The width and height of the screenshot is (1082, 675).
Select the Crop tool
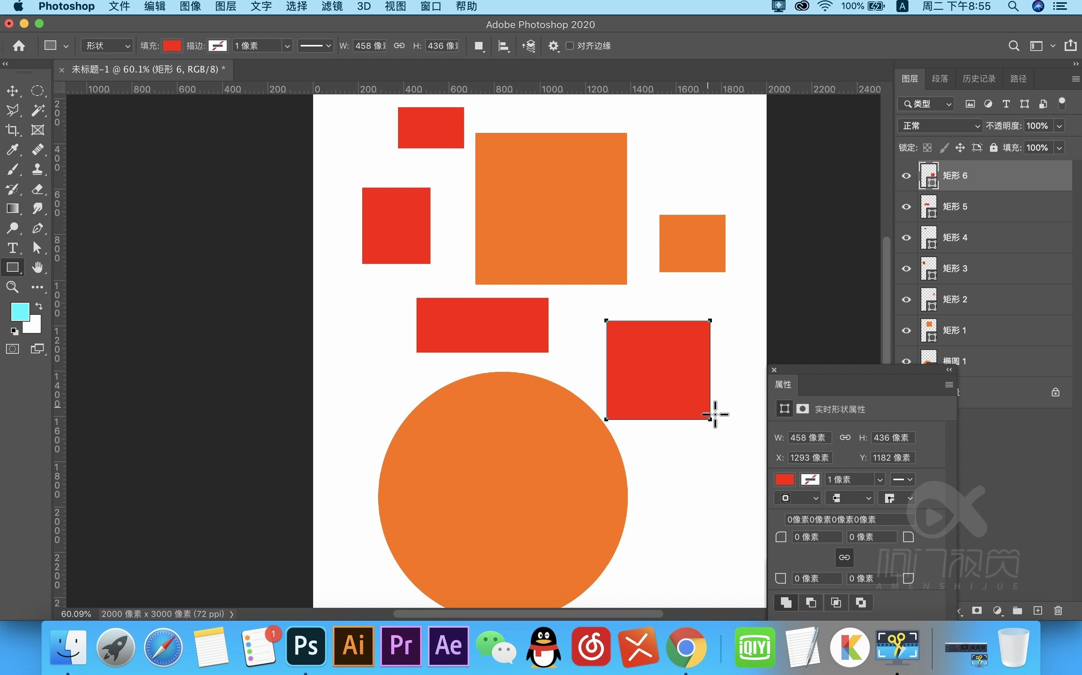(x=12, y=130)
